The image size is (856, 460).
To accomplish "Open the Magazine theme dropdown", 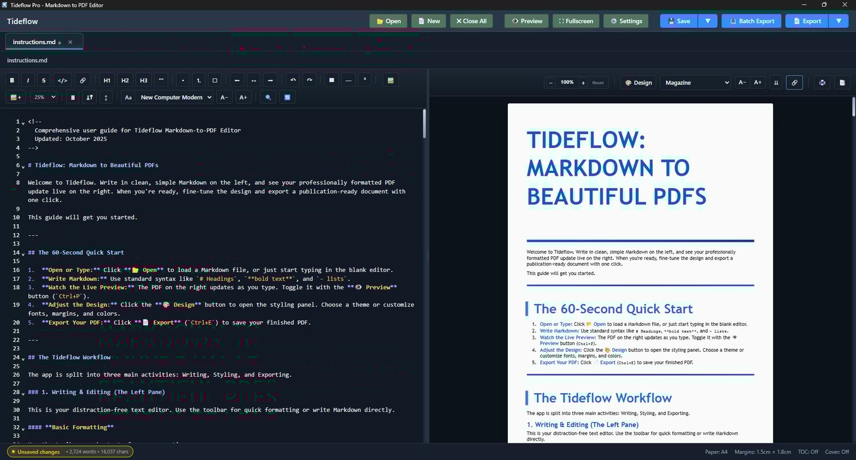I will pos(696,83).
